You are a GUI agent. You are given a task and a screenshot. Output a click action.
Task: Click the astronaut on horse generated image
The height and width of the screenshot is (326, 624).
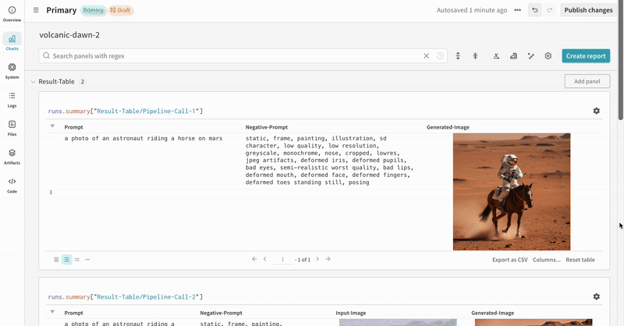(x=512, y=191)
